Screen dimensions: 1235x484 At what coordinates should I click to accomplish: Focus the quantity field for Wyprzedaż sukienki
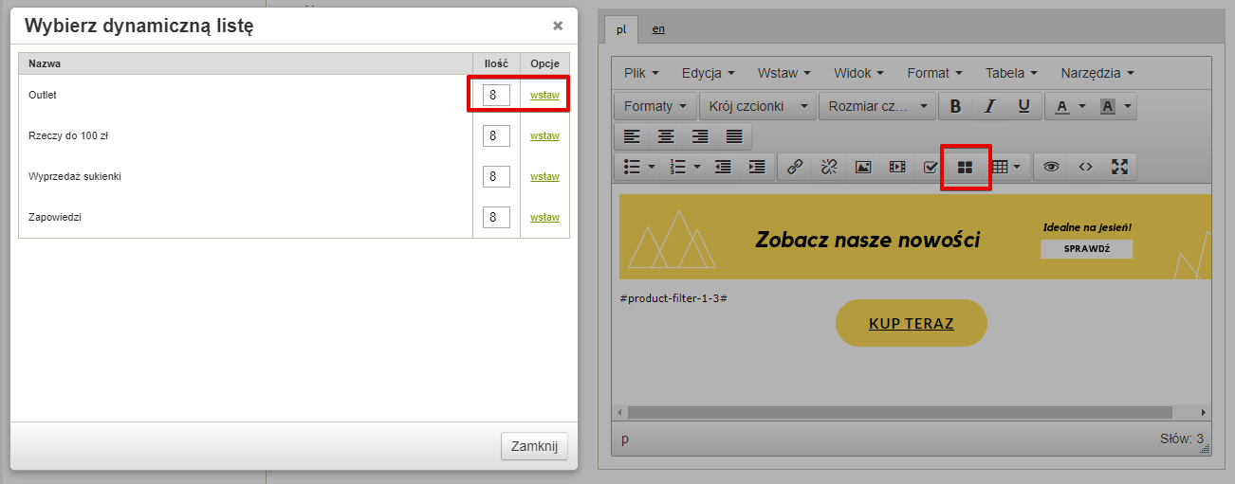pyautogui.click(x=496, y=176)
